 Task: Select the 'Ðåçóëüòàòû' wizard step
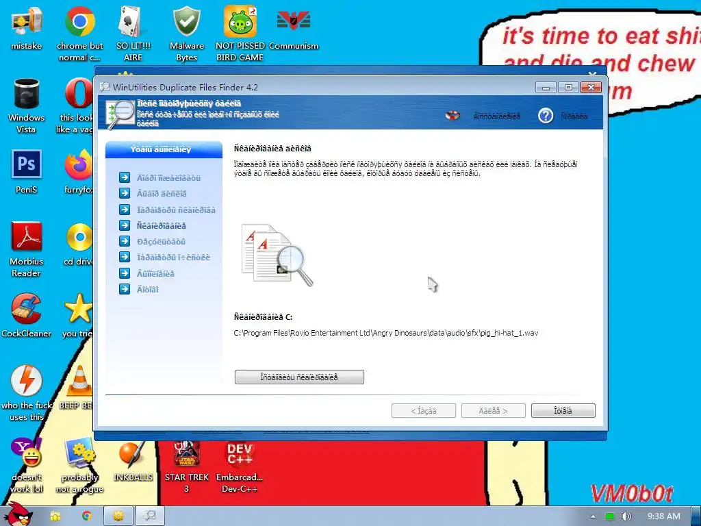coord(161,242)
